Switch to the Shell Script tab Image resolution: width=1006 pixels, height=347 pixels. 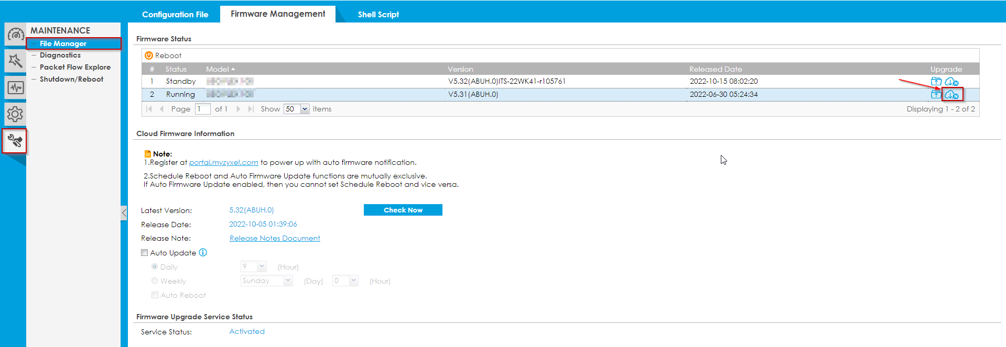(x=378, y=15)
